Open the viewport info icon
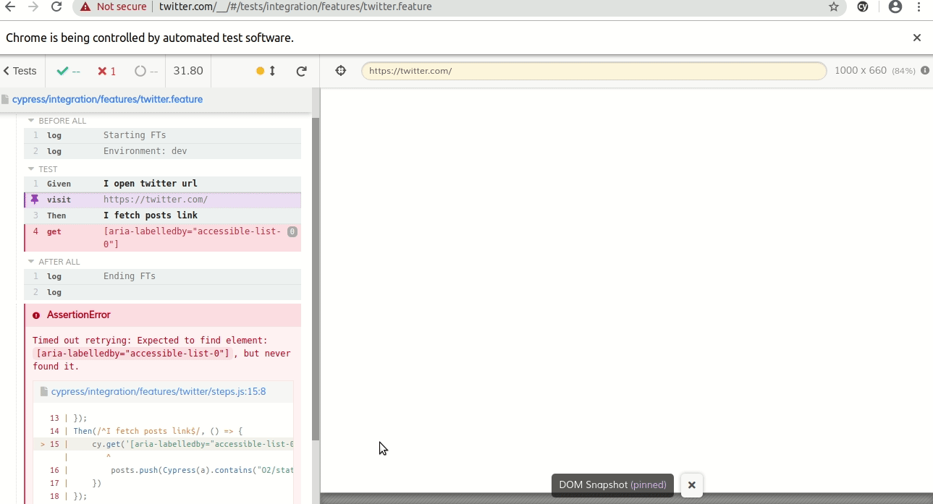 (924, 70)
